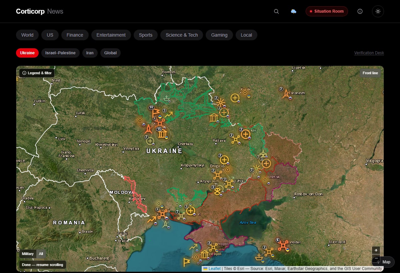Image resolution: width=400 pixels, height=273 pixels.
Task: Click the drone marker at Odesa
Action: [x=162, y=214]
